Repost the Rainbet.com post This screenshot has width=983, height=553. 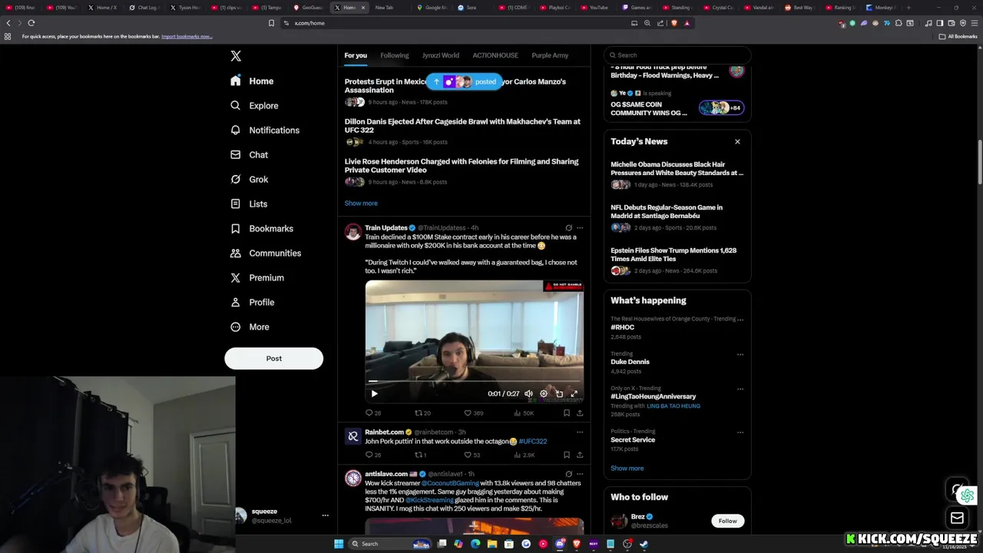421,455
